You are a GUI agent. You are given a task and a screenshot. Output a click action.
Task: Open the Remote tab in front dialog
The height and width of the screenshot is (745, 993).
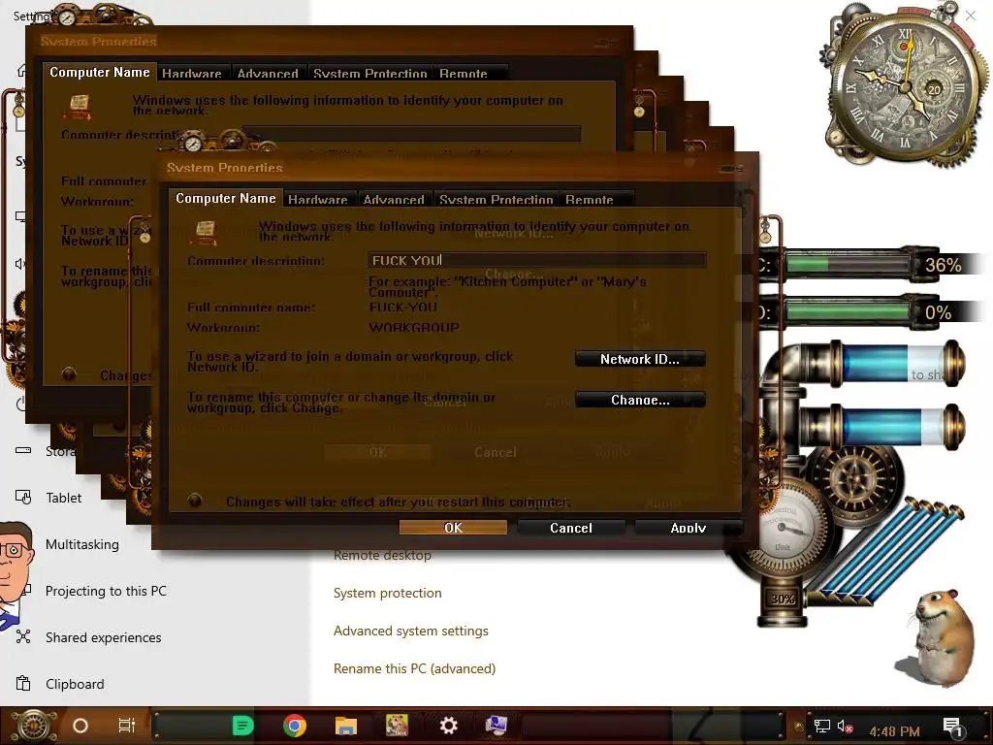pyautogui.click(x=590, y=199)
